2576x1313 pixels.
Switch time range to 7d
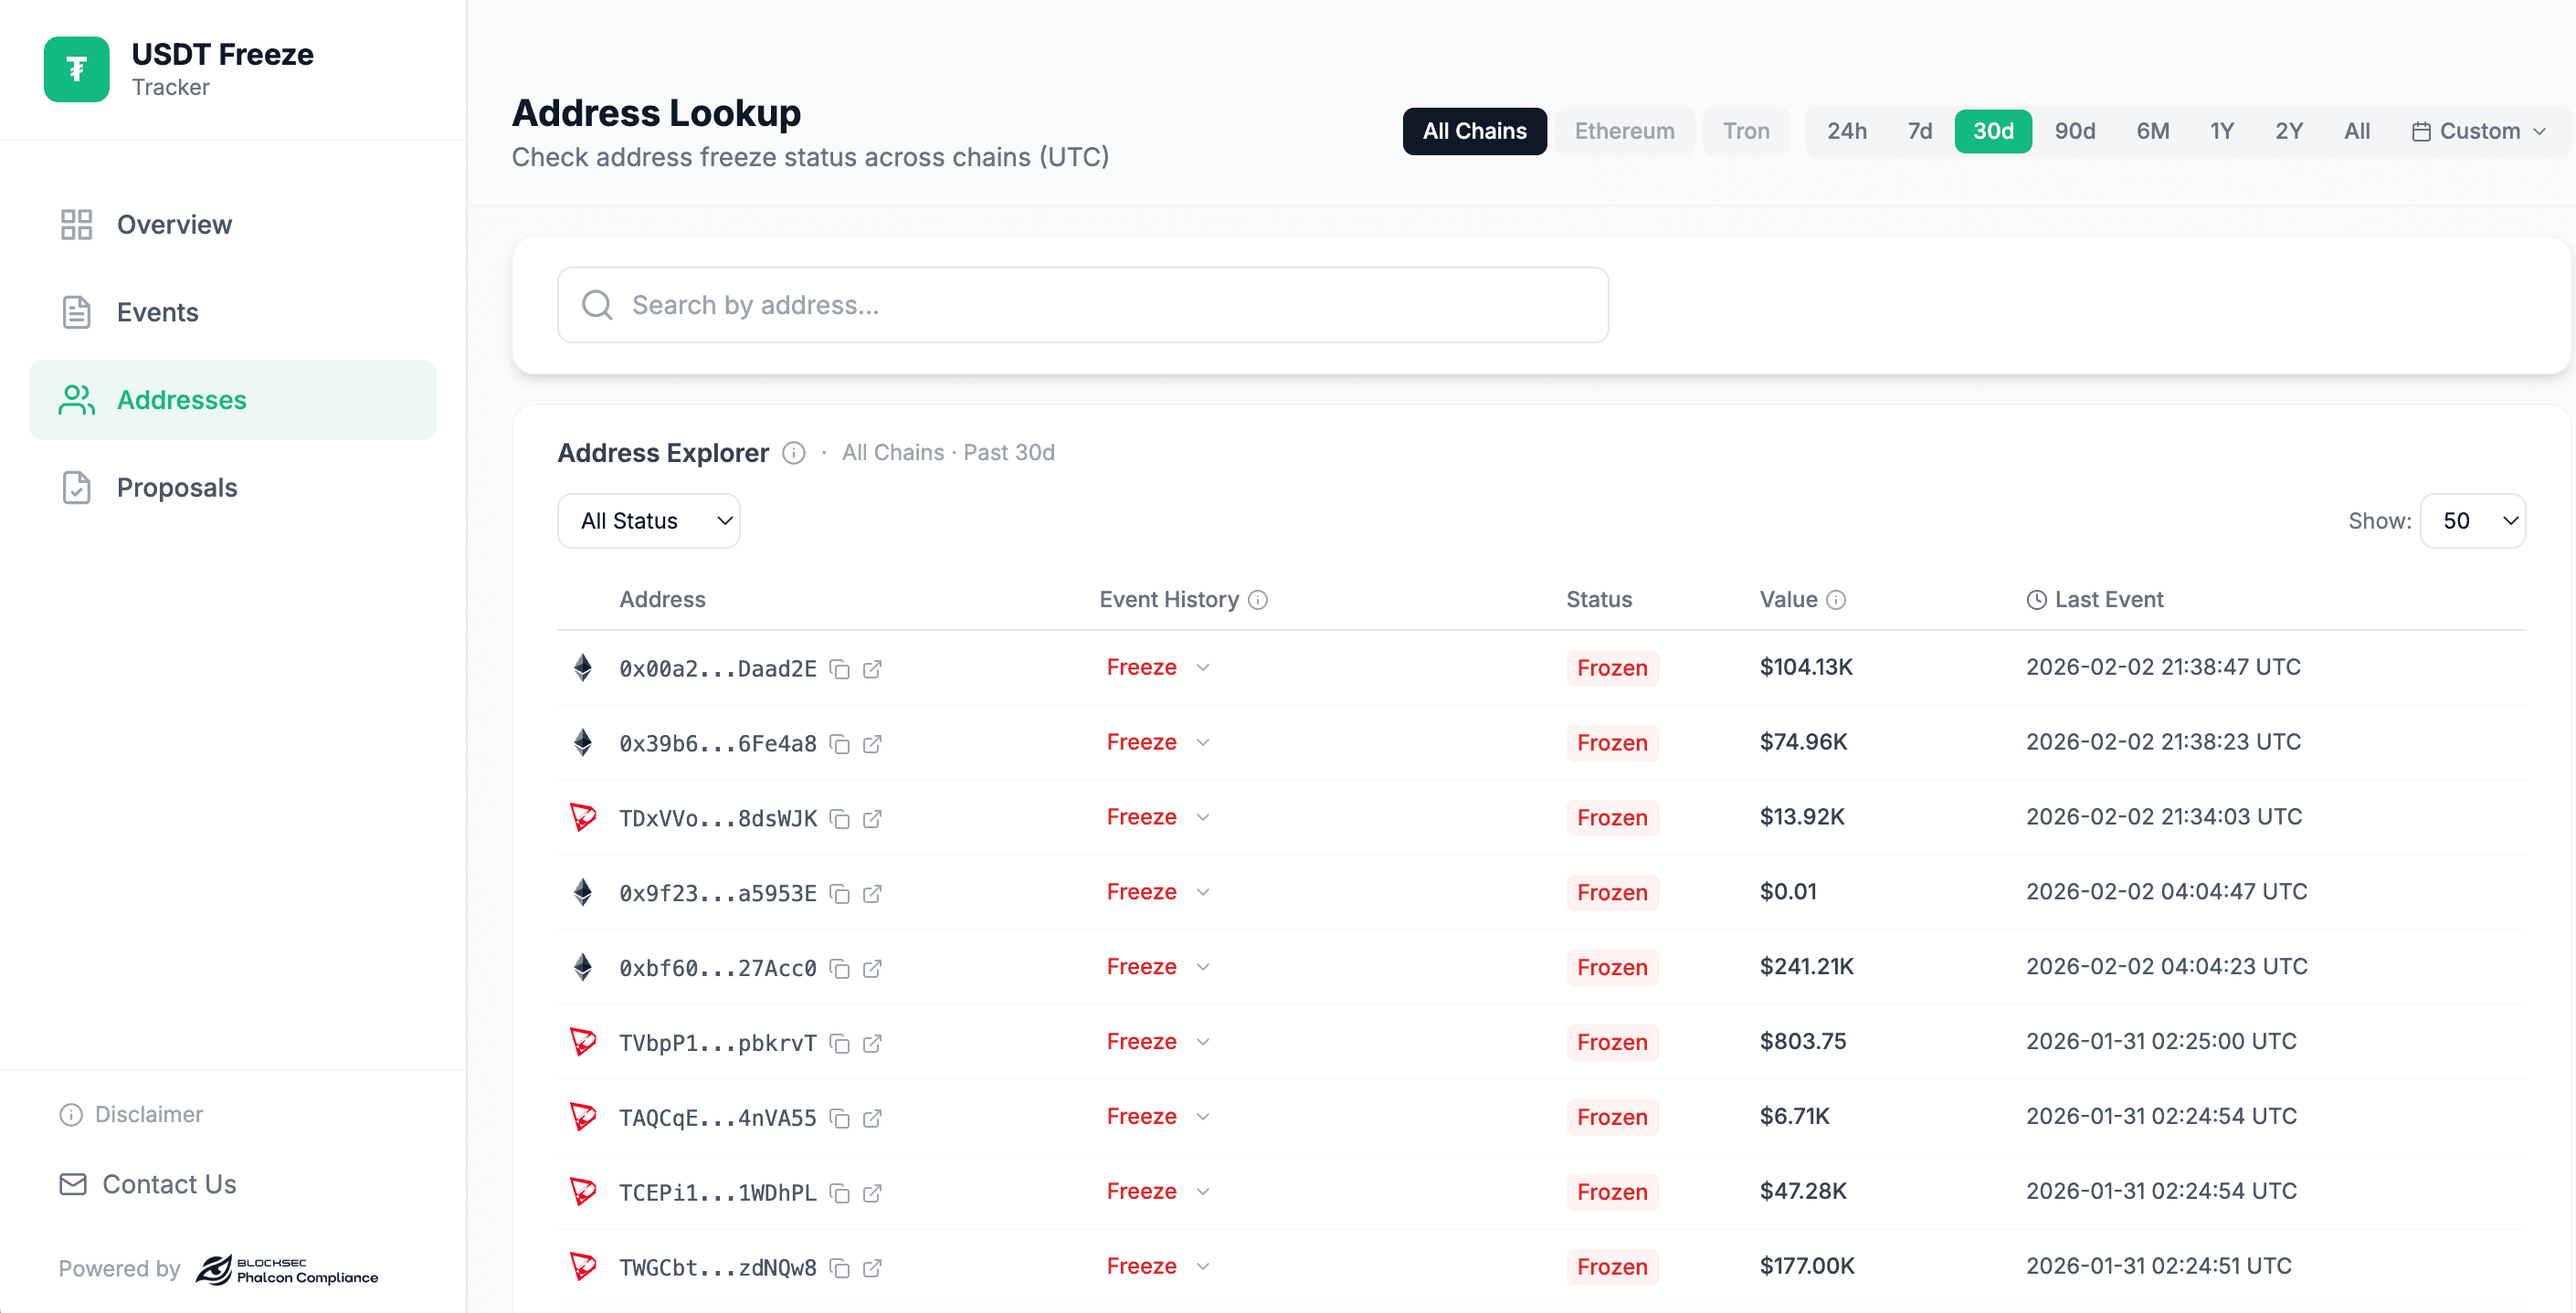[1919, 131]
